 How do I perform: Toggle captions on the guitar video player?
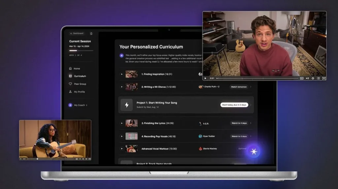pyautogui.click(x=77, y=159)
